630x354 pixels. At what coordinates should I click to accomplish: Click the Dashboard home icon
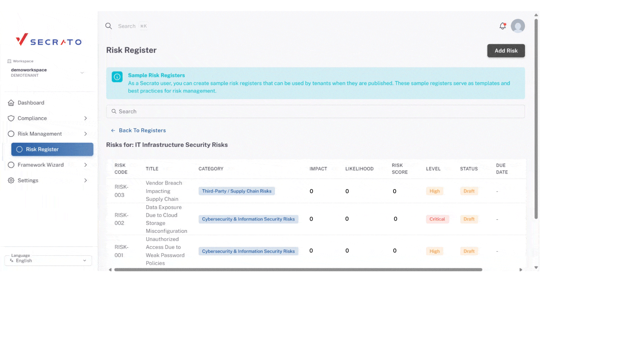coord(11,103)
